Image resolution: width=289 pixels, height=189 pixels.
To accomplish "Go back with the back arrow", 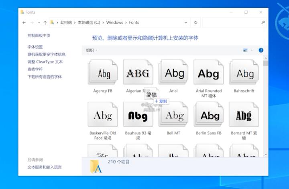I will click(24, 22).
